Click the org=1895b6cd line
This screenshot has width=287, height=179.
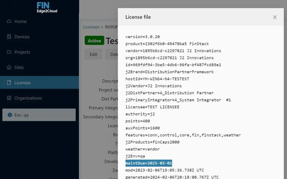169,58
